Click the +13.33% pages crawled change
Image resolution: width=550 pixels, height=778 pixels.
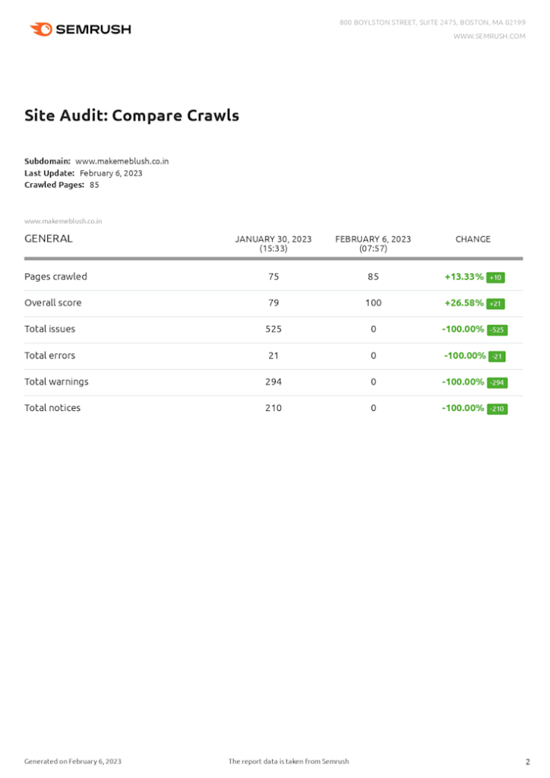(463, 277)
